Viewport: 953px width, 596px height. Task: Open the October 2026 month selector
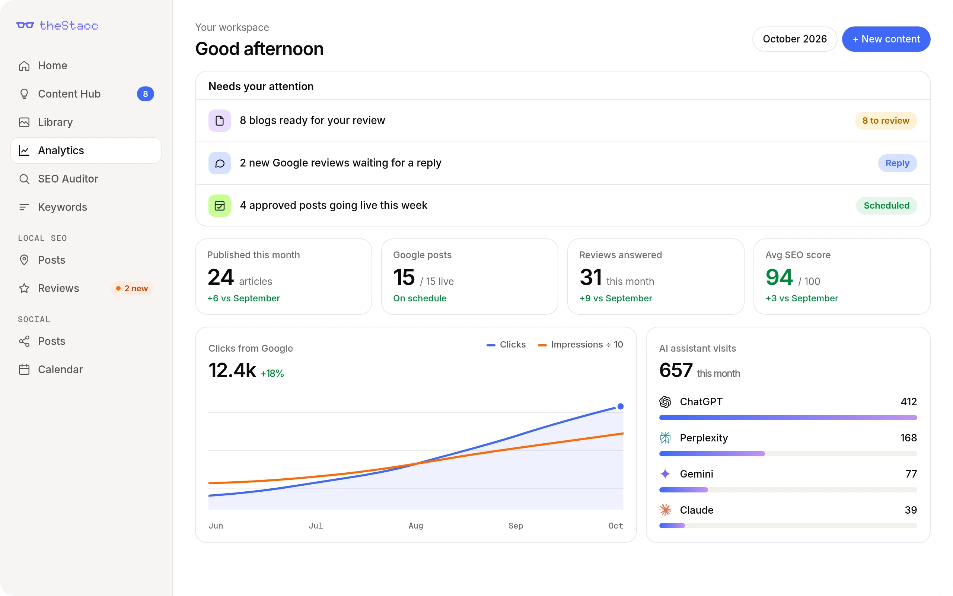coord(794,39)
